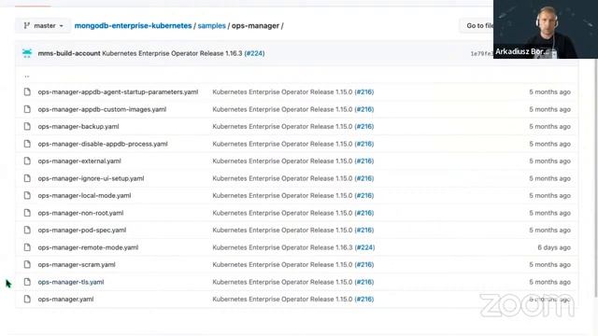The width and height of the screenshot is (598, 336).
Task: Click file icon beside ops-manager-backup.yaml
Action: [x=27, y=127]
